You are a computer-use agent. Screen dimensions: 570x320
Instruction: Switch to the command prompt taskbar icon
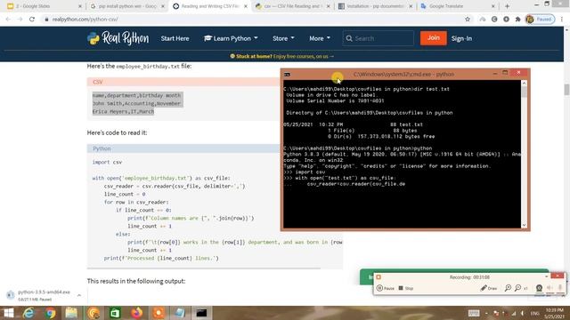tap(201, 313)
